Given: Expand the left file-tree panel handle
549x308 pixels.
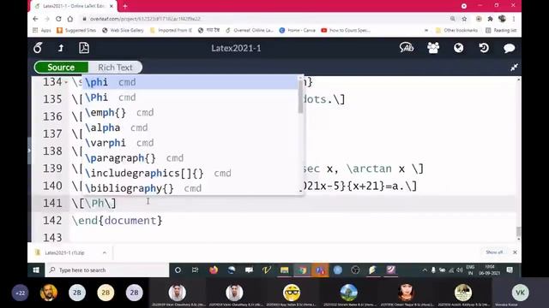Looking at the screenshot, I should tap(29, 151).
